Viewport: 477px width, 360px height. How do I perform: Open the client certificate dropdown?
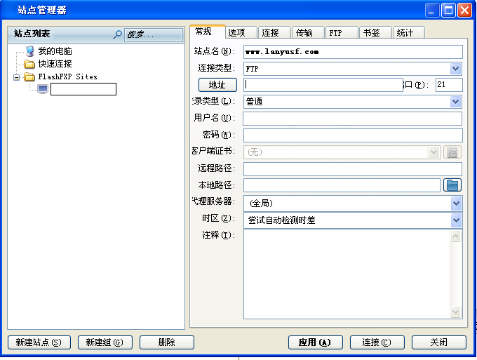(434, 152)
